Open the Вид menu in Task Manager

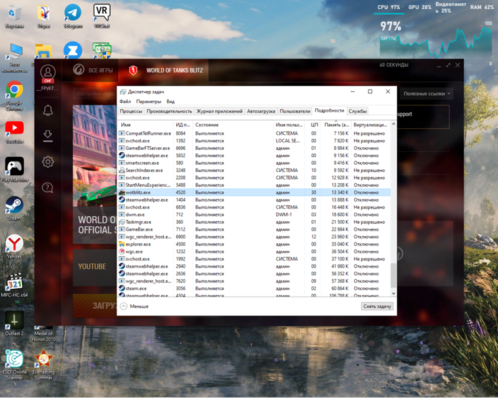(x=171, y=101)
